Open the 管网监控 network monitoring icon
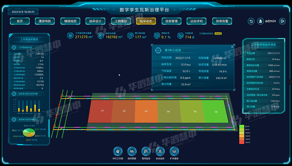This screenshot has height=166, width=292. 146,151
